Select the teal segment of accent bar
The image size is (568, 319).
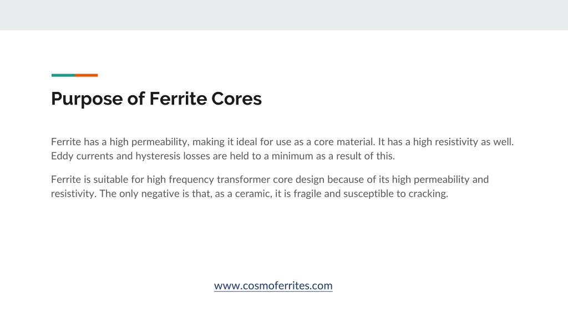63,75
